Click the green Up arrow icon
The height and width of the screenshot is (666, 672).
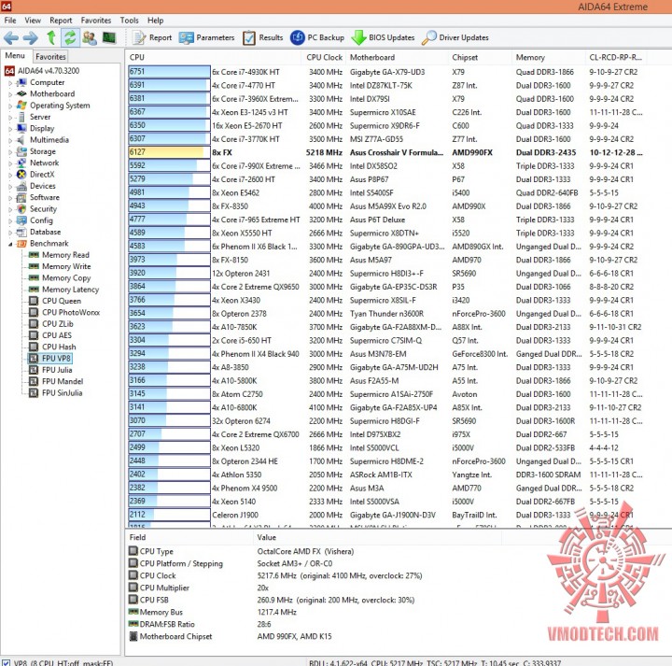pyautogui.click(x=51, y=37)
